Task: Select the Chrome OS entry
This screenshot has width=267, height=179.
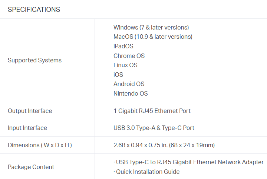Action: (129, 56)
